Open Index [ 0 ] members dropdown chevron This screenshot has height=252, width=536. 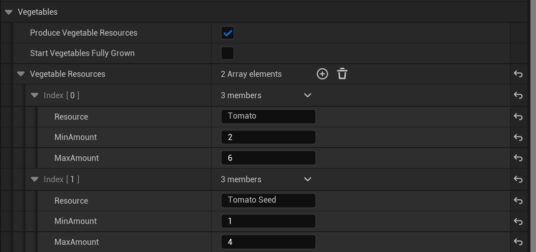(x=307, y=95)
